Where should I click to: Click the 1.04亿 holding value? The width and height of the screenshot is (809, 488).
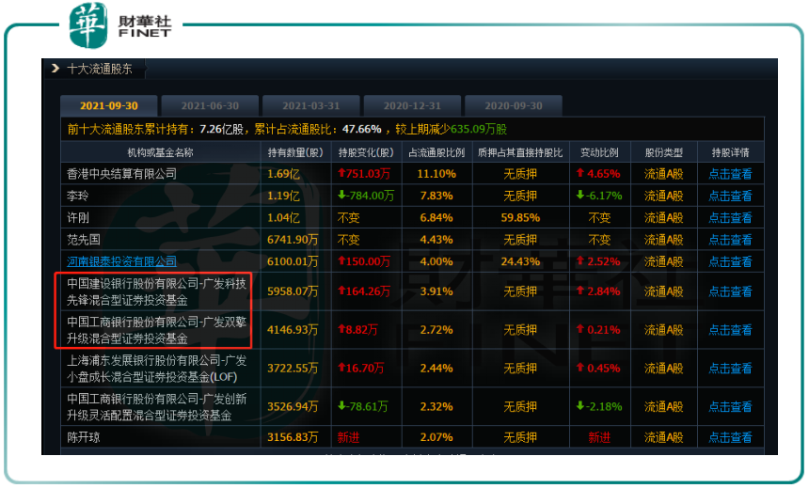(x=283, y=218)
